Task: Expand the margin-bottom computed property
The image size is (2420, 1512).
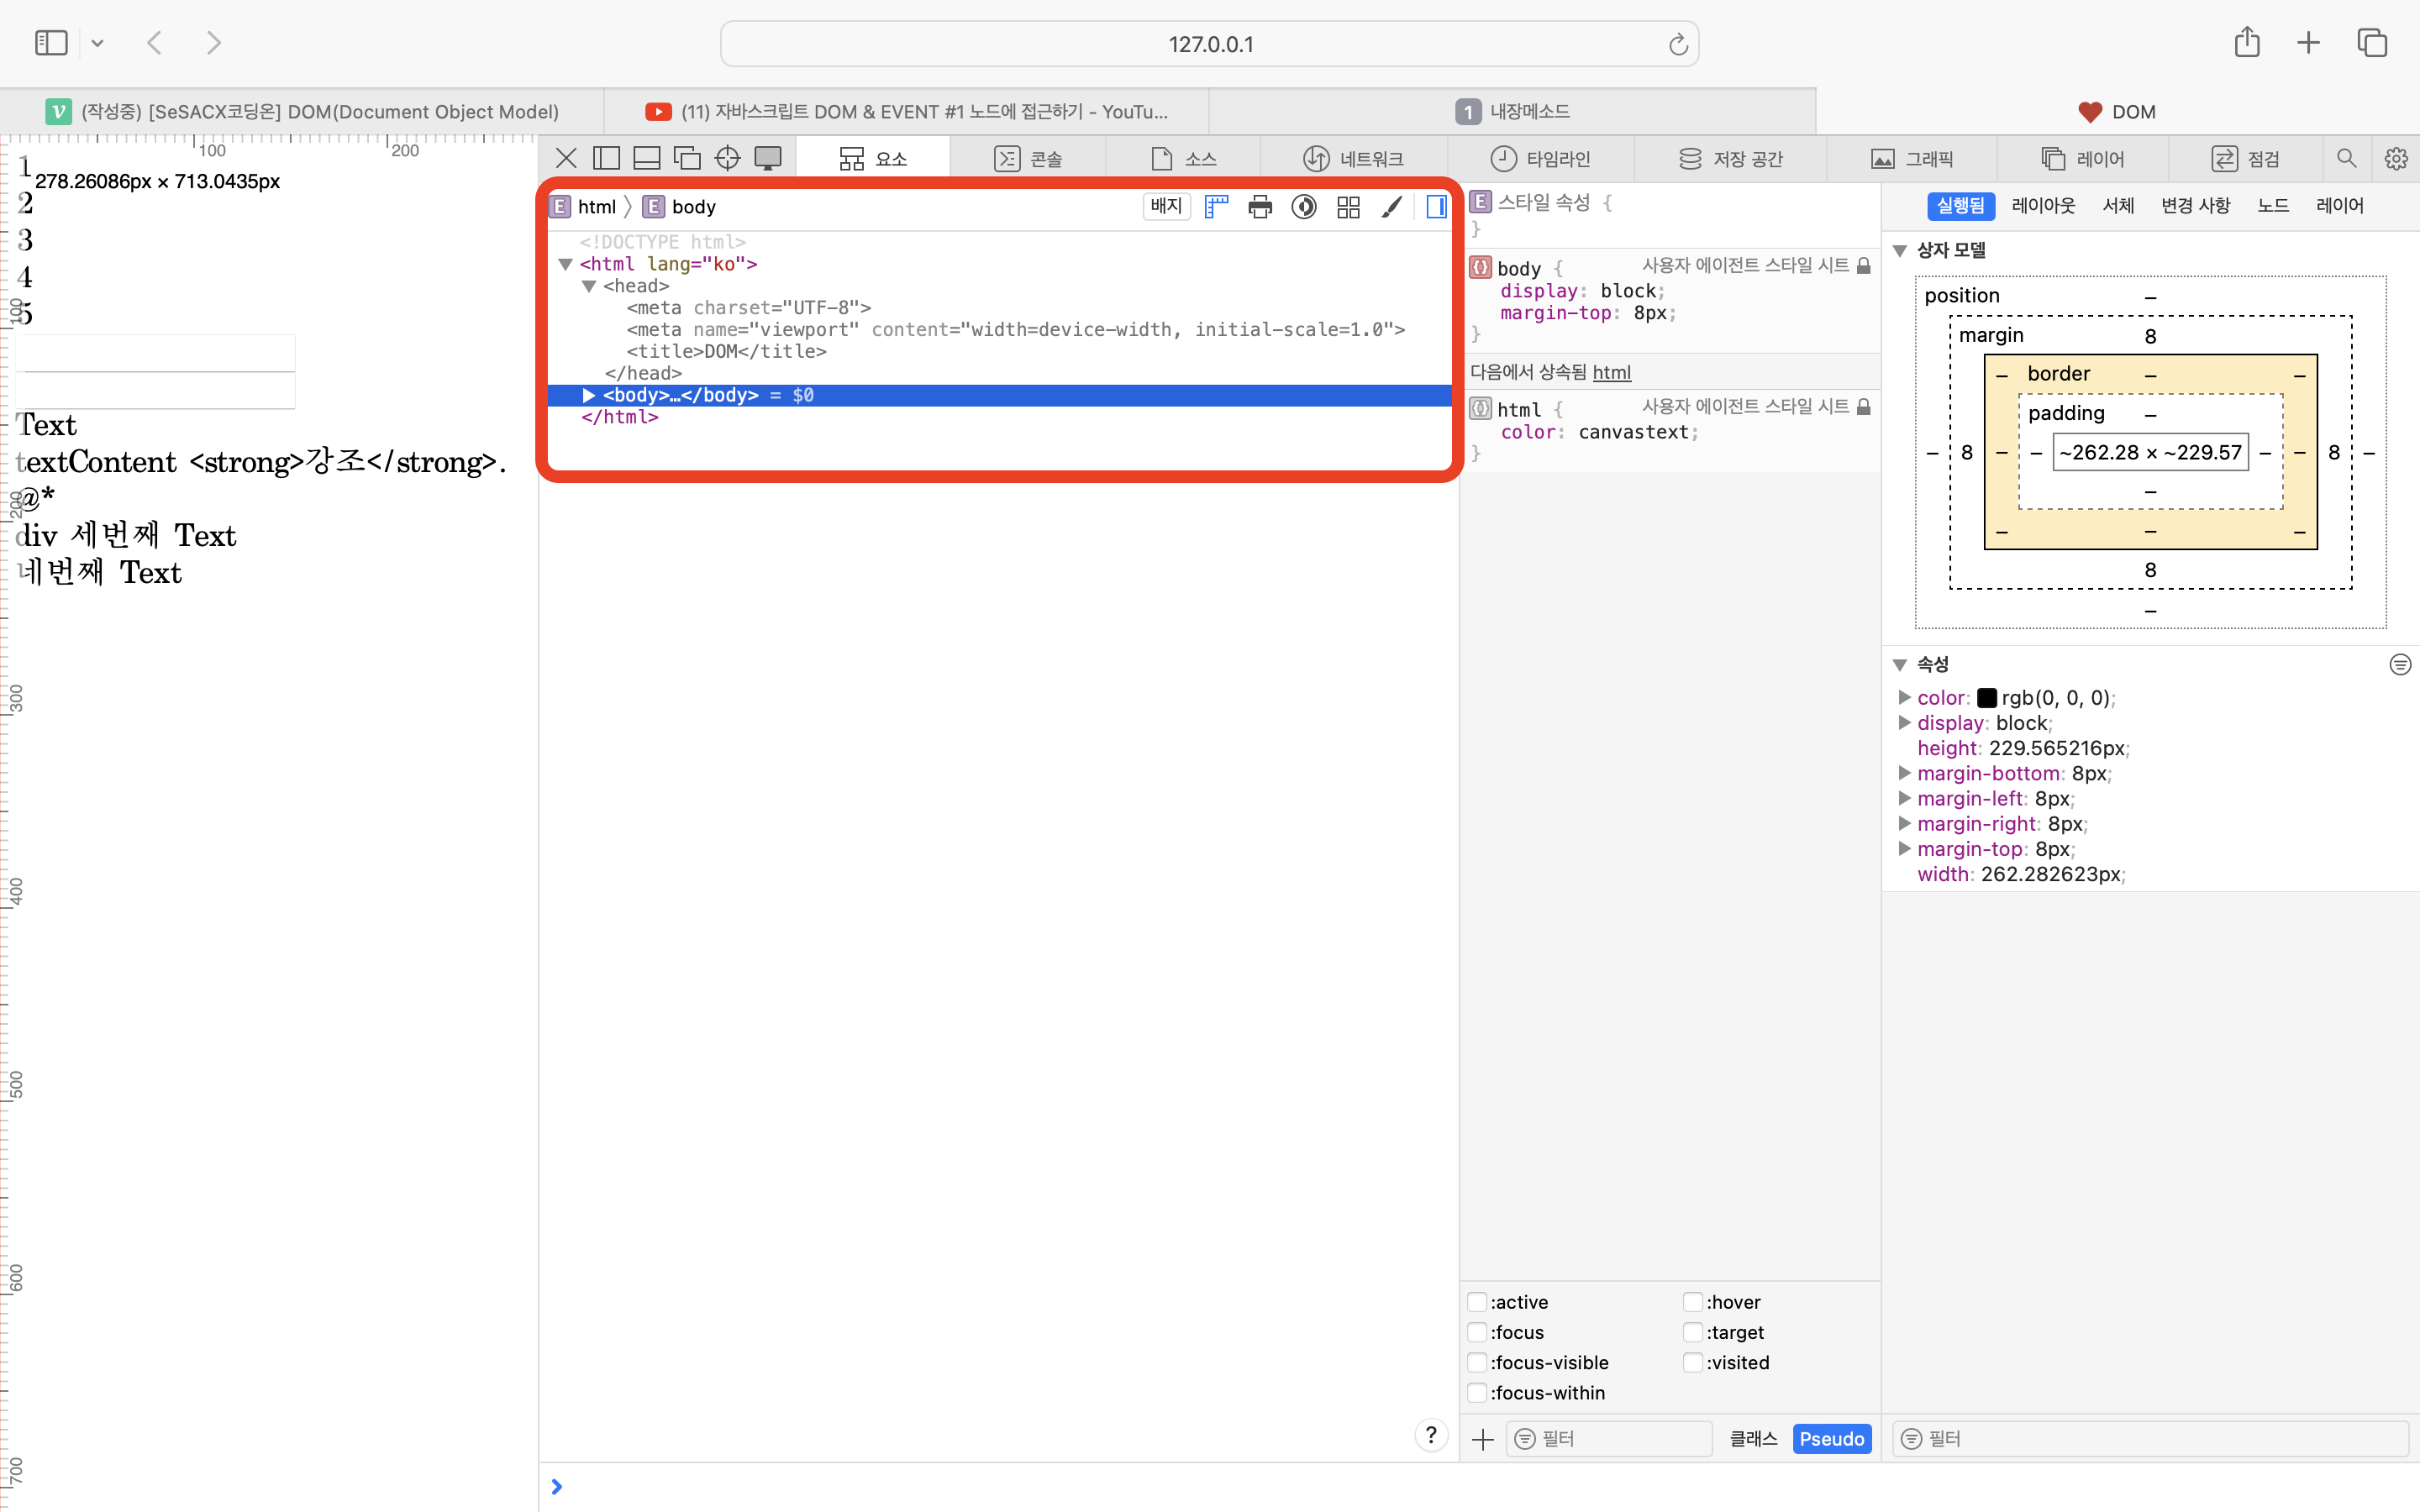Action: 1905,773
